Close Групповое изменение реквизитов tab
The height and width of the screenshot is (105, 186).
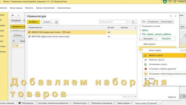pos(70,103)
